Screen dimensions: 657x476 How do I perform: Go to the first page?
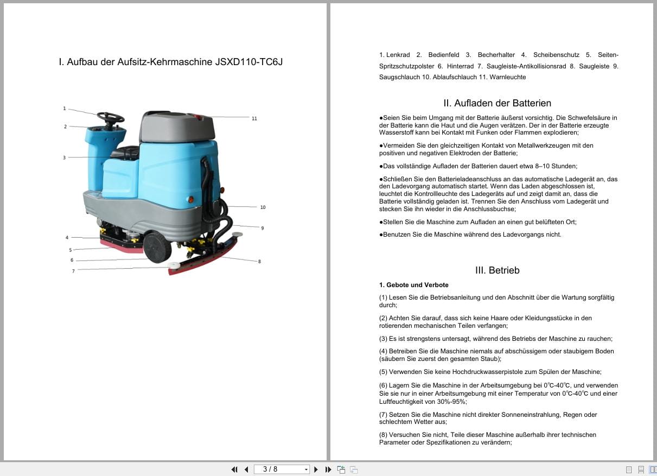click(x=234, y=469)
